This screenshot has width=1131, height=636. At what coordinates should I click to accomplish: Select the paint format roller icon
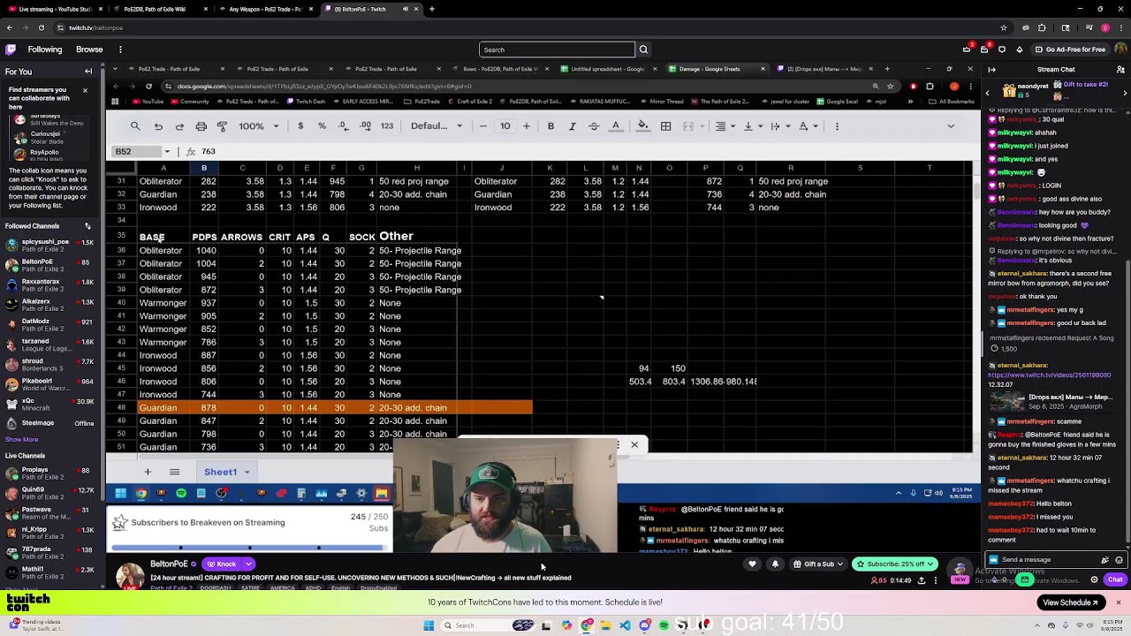(222, 126)
